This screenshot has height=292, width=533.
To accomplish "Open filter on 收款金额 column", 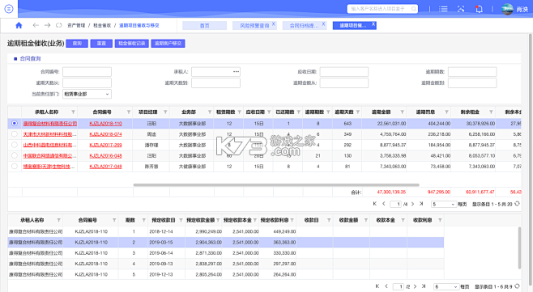I will (x=366, y=220).
